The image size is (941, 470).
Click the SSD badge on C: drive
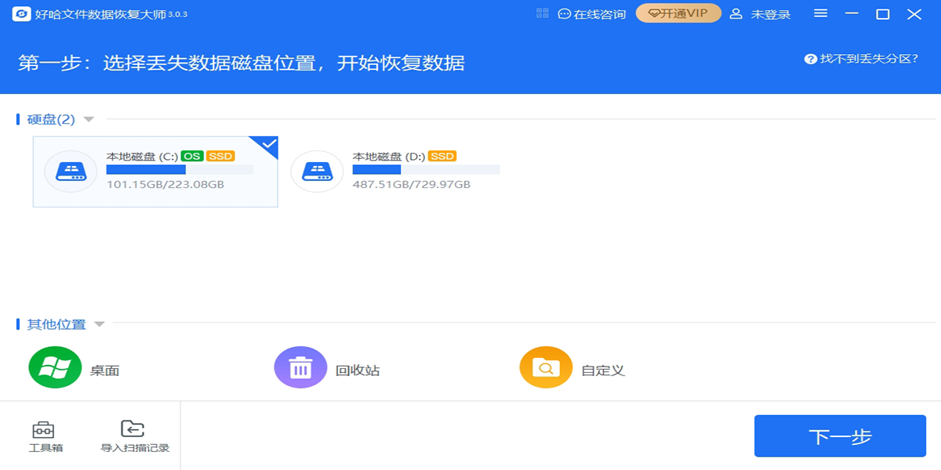[x=221, y=156]
